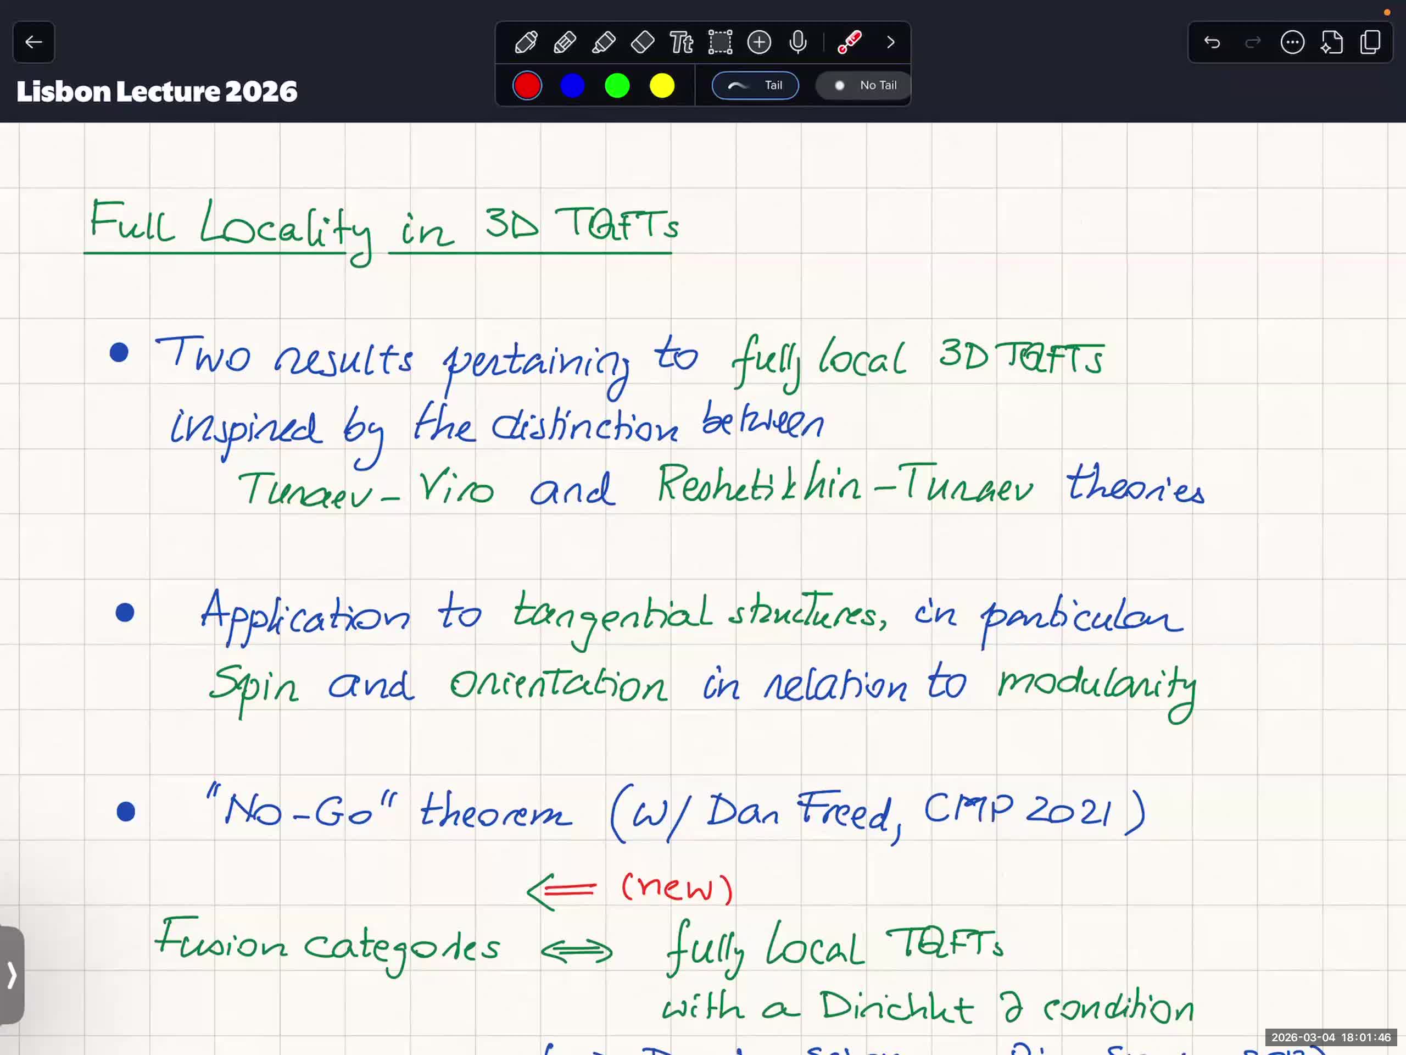
Task: Select the fountain pen tool
Action: tap(526, 43)
